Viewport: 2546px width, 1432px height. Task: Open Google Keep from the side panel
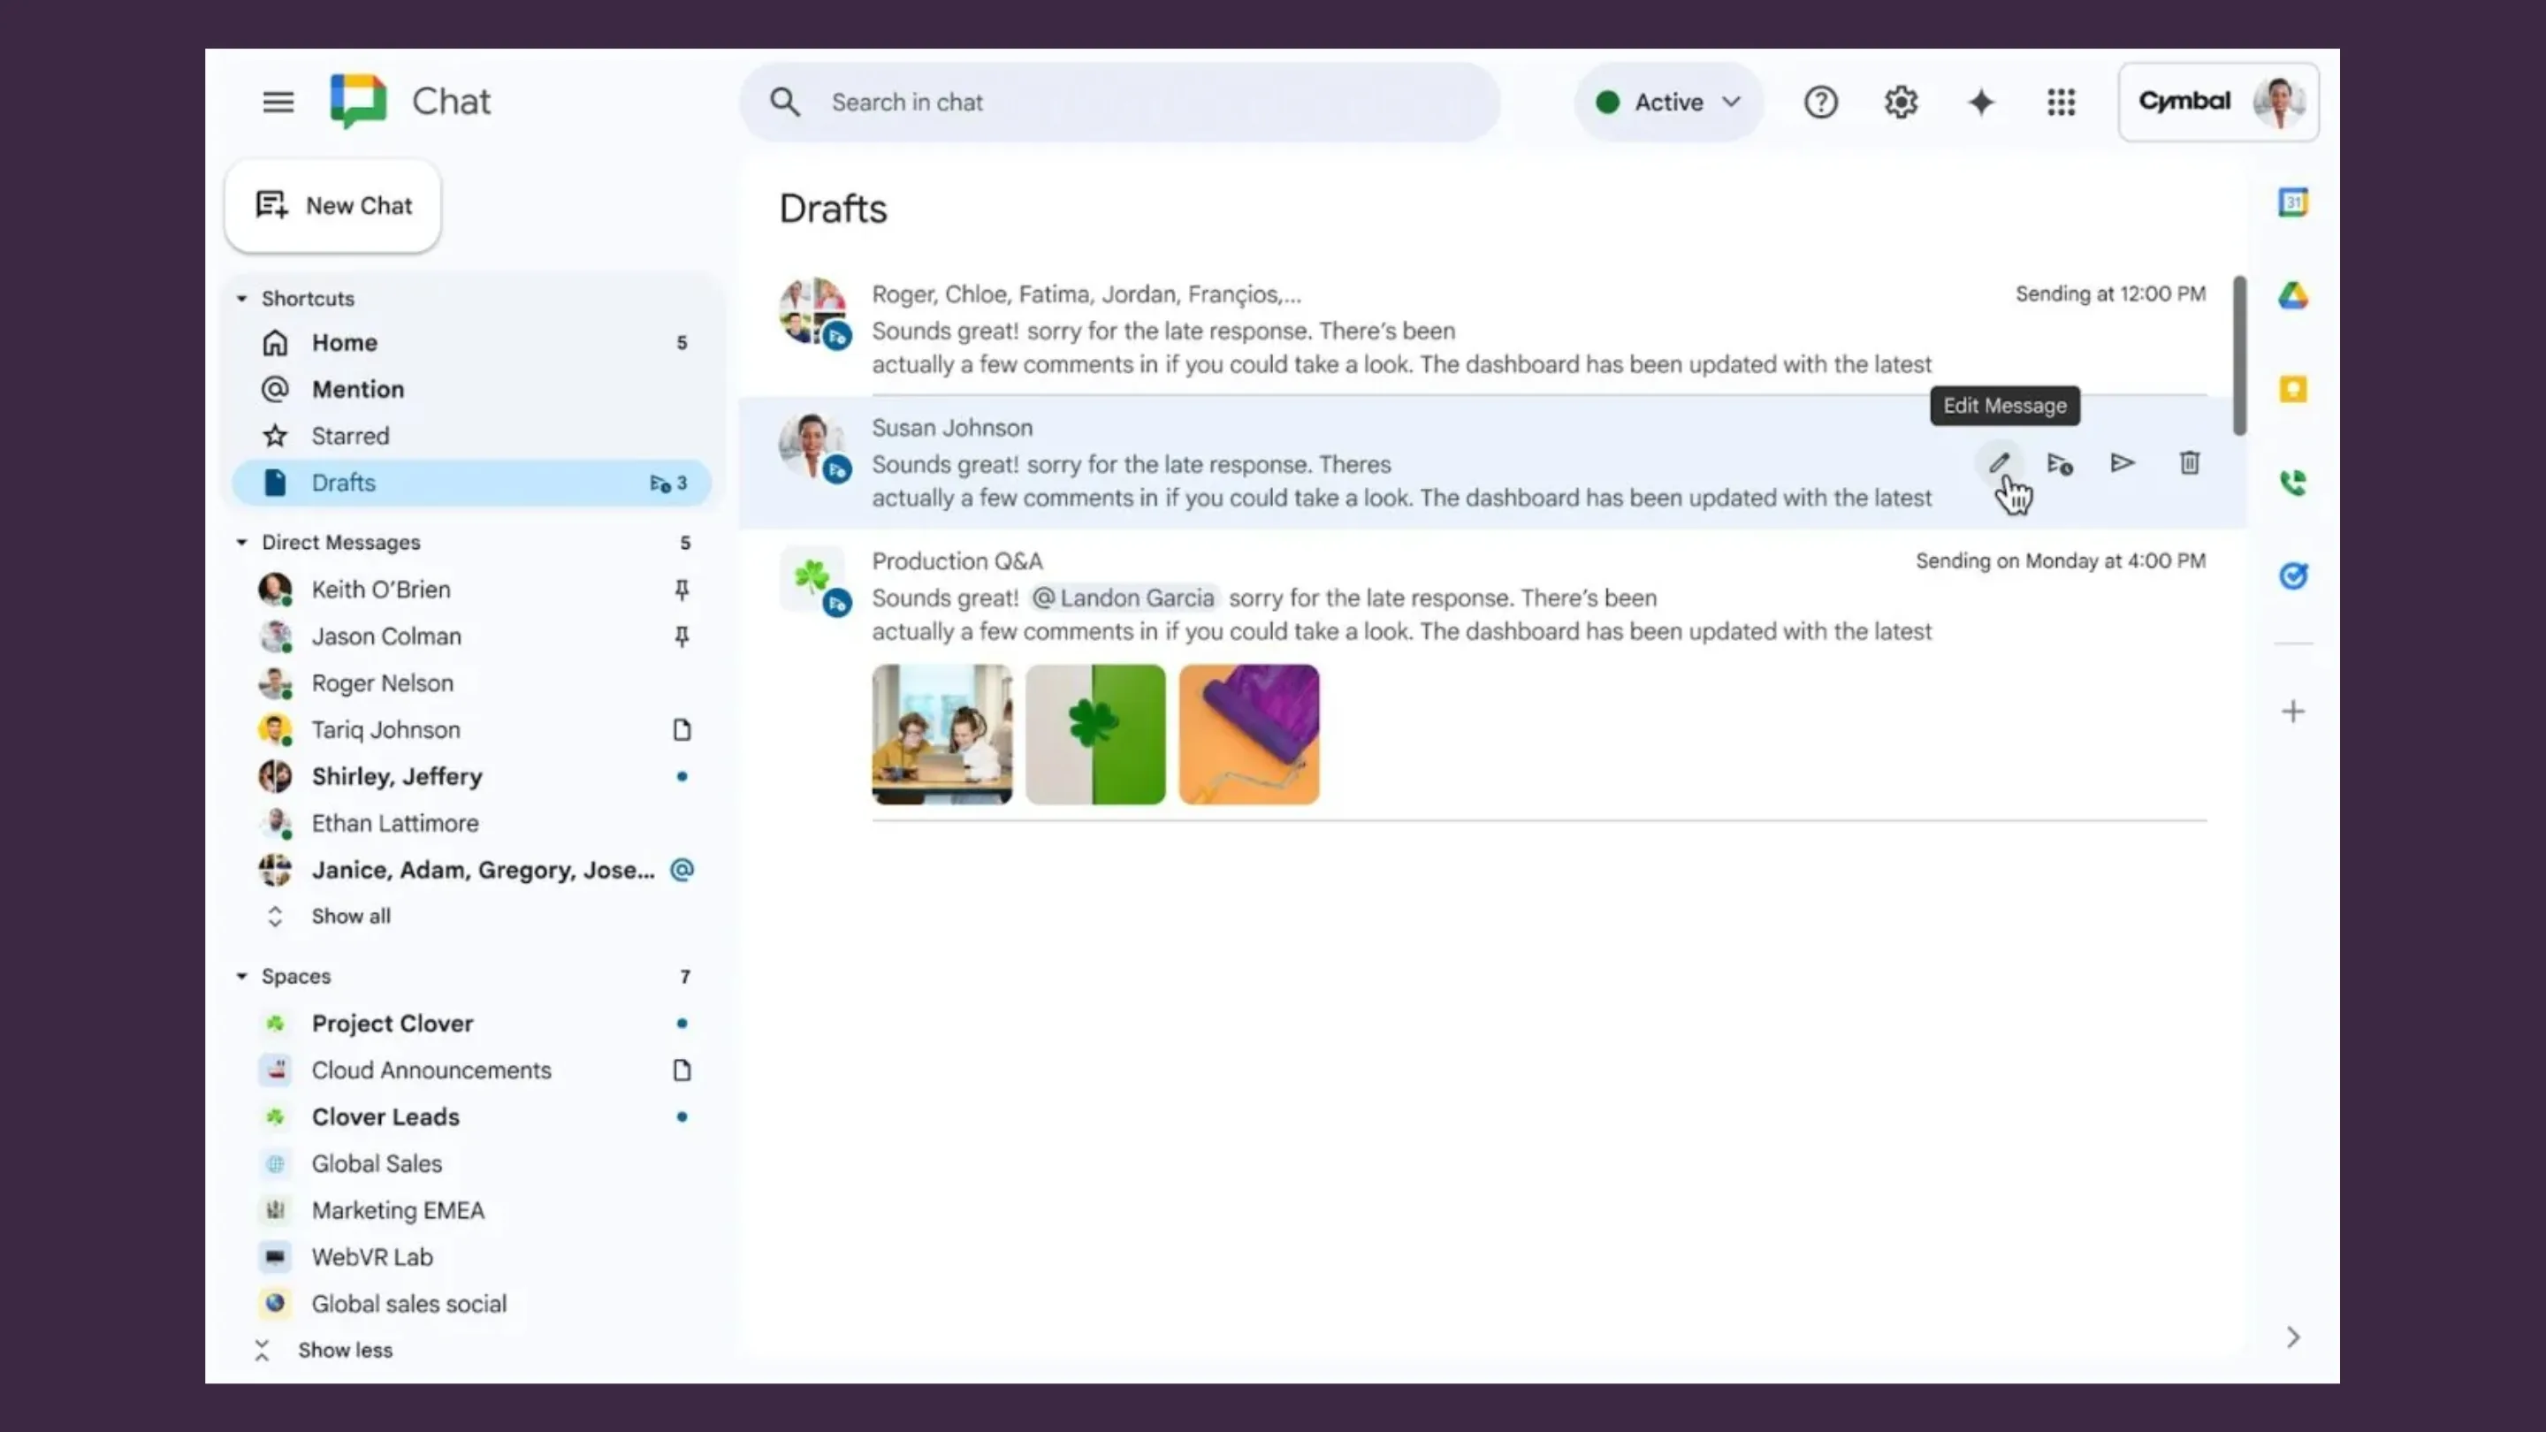point(2293,389)
